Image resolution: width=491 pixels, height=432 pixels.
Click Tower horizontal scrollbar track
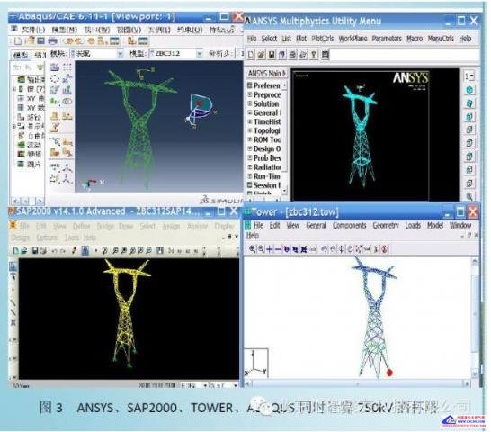pos(358,383)
